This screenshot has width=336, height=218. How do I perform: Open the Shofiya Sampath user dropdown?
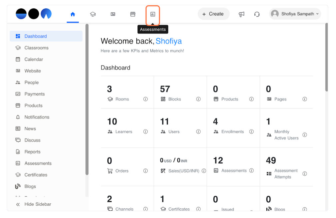[x=295, y=14]
